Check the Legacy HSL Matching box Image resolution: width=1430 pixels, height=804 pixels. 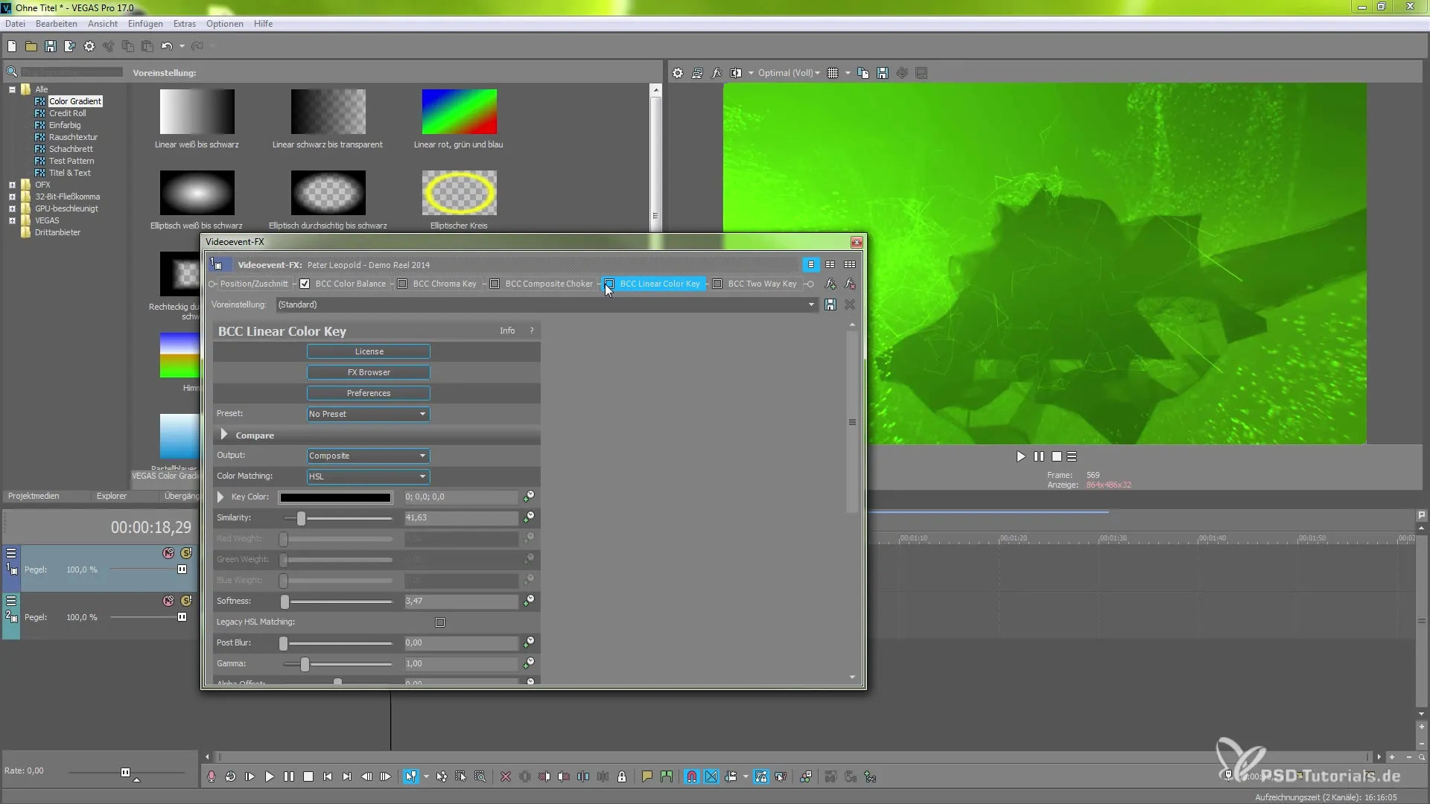coord(440,622)
